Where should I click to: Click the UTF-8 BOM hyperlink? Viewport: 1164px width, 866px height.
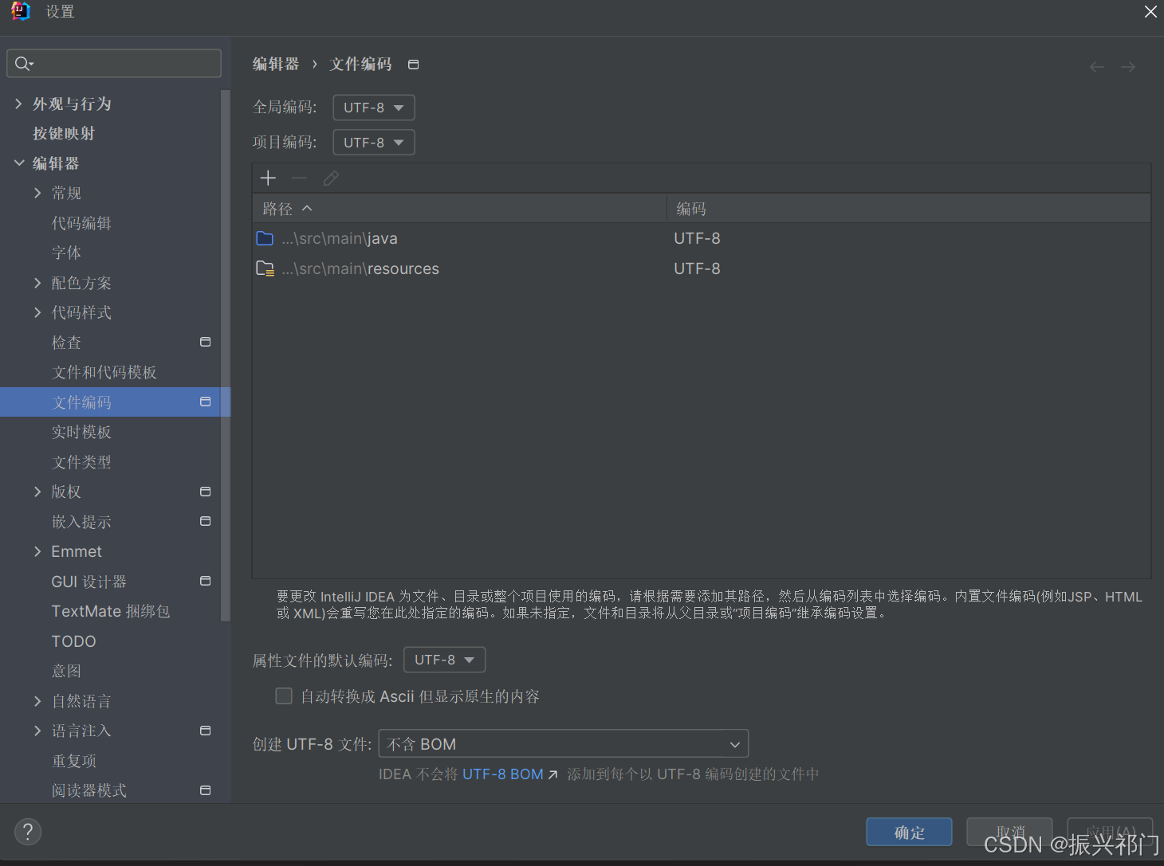502,773
